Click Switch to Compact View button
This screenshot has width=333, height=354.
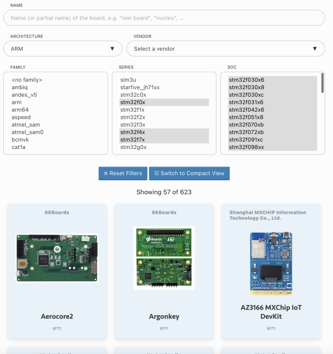coord(189,174)
